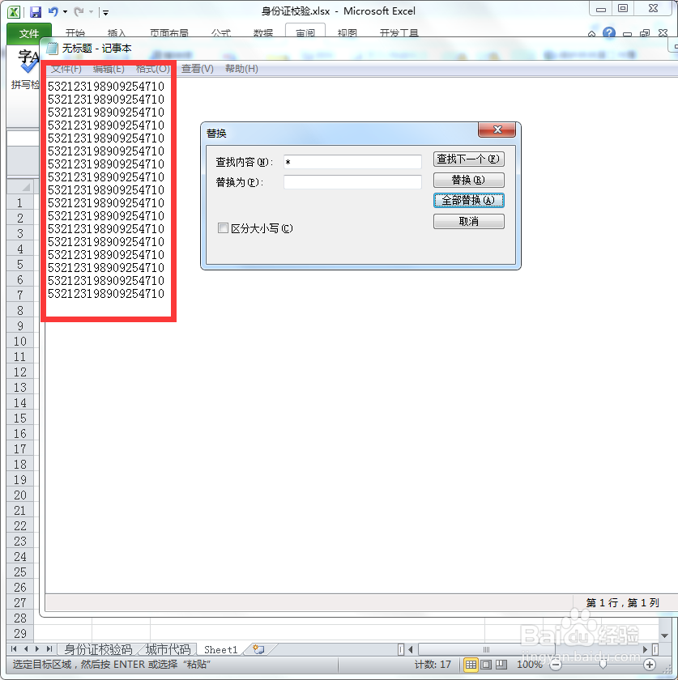
Task: Open the zoom dialog via 100% label
Action: click(530, 665)
